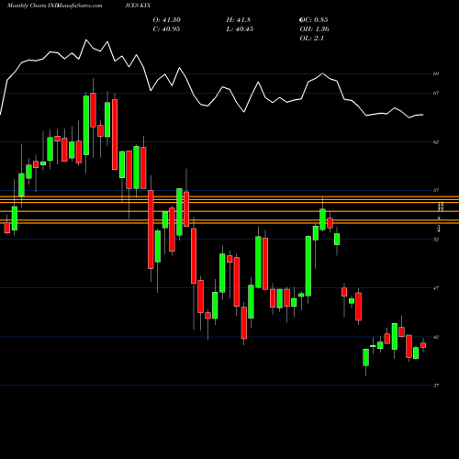Click the end point of the white line
The height and width of the screenshot is (459, 459).
point(423,115)
